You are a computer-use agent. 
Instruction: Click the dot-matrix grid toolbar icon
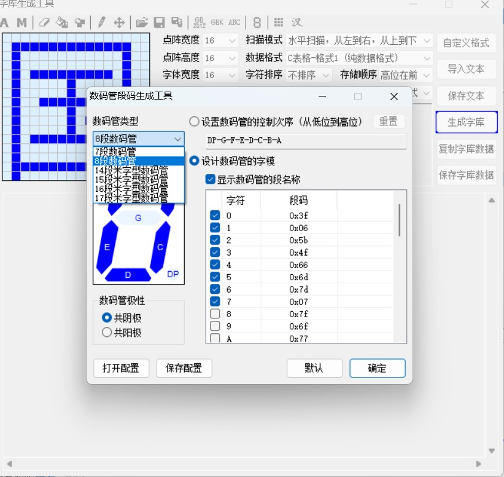pyautogui.click(x=278, y=22)
